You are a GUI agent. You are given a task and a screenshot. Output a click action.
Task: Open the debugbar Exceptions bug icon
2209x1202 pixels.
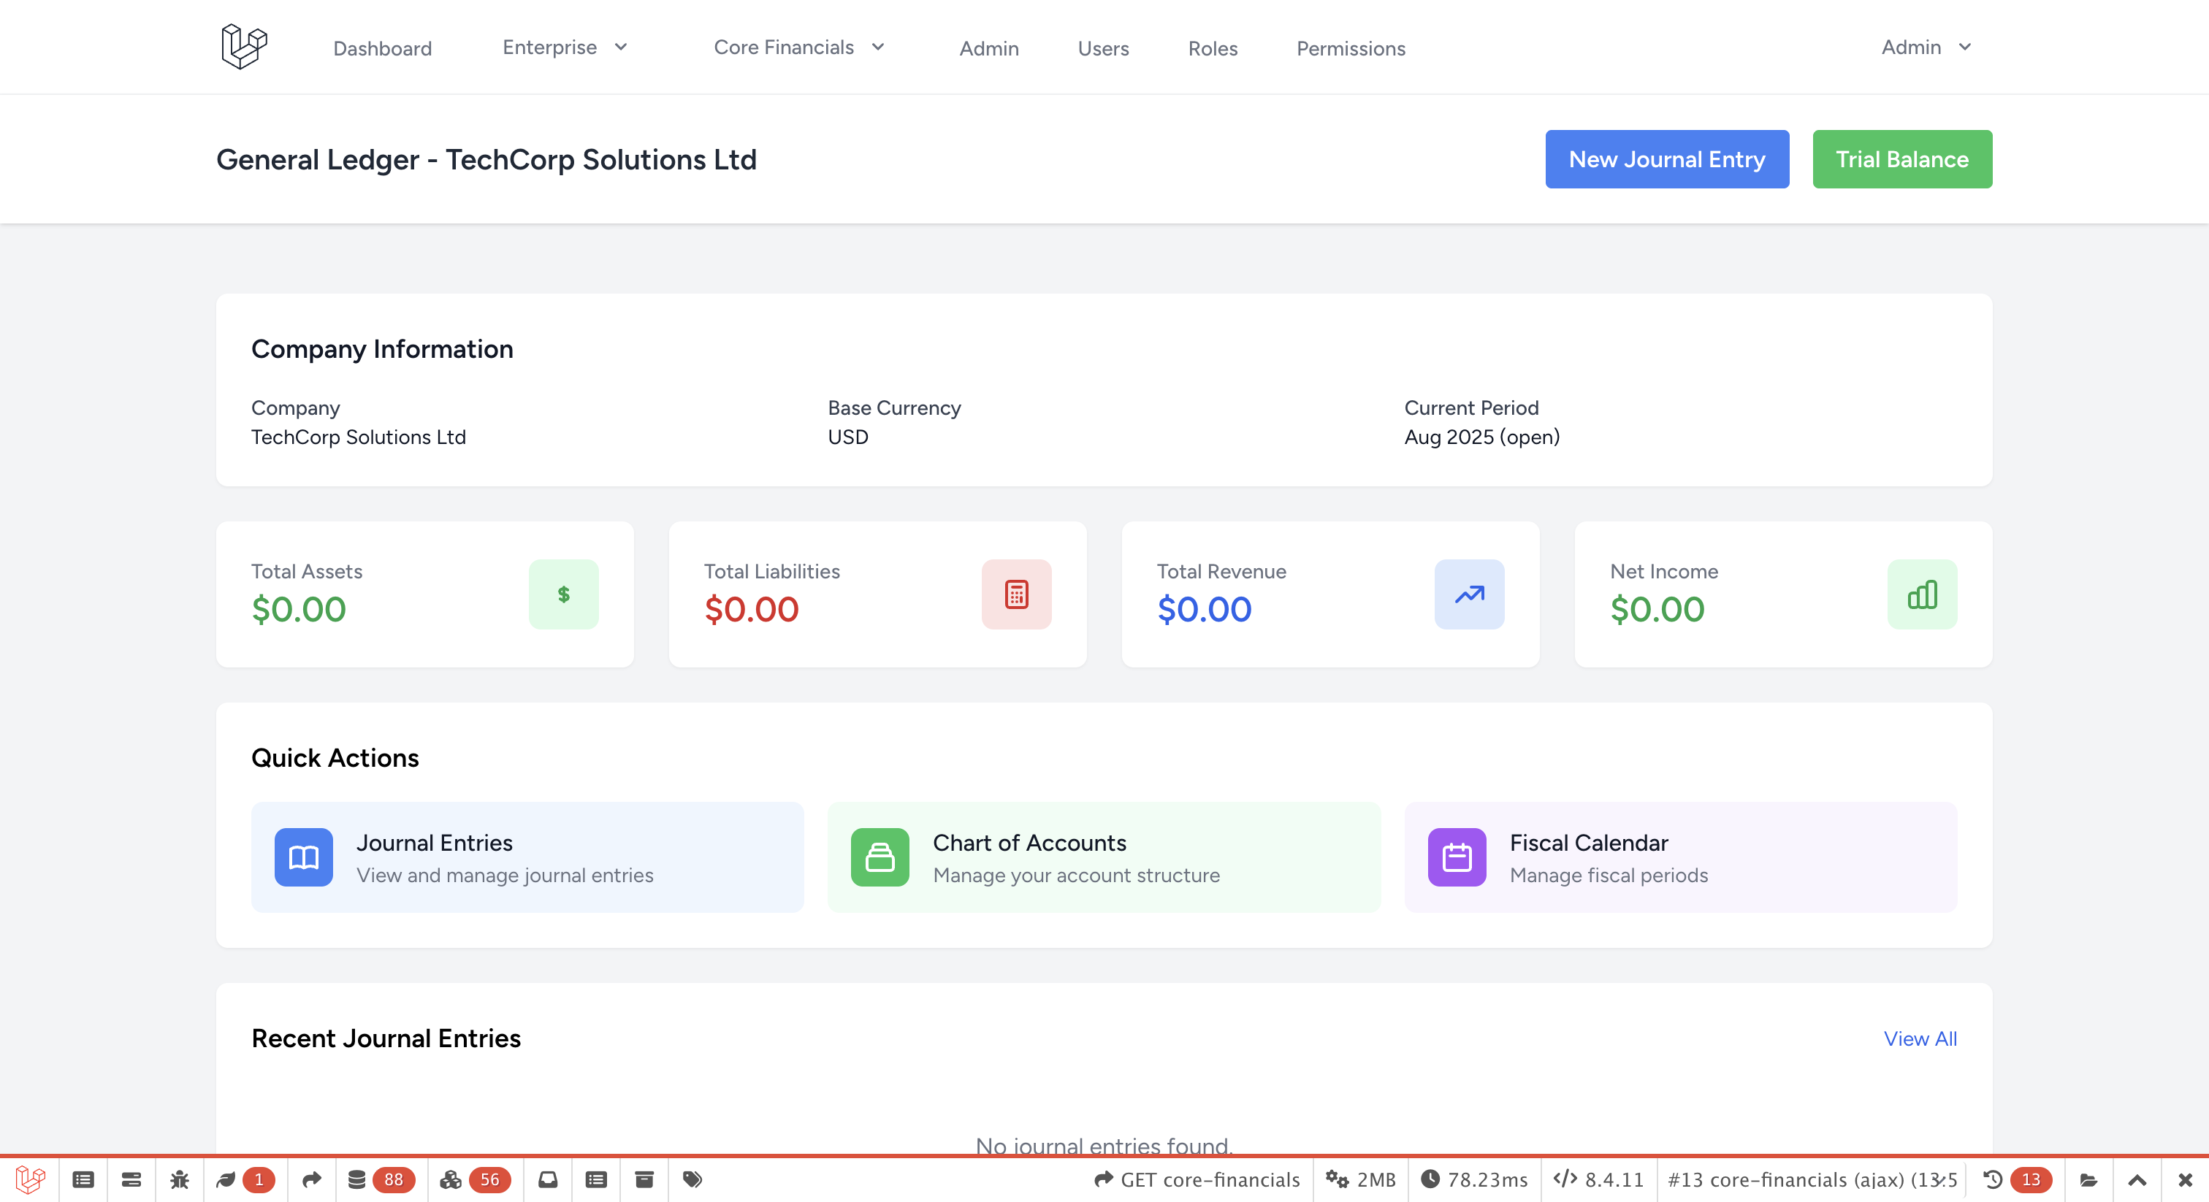click(179, 1179)
